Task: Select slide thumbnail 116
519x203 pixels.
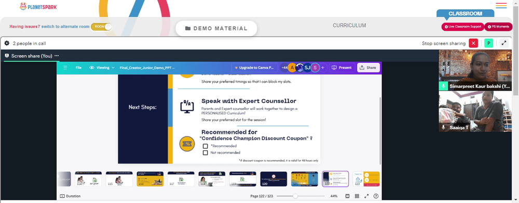Action: click(150, 179)
